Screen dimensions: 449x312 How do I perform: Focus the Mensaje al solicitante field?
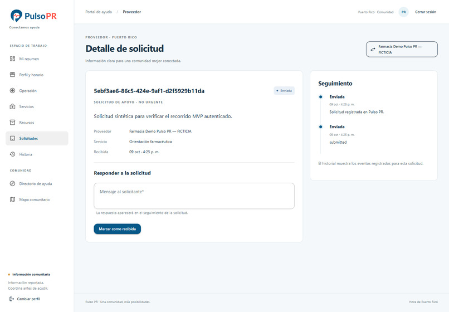pyautogui.click(x=194, y=196)
